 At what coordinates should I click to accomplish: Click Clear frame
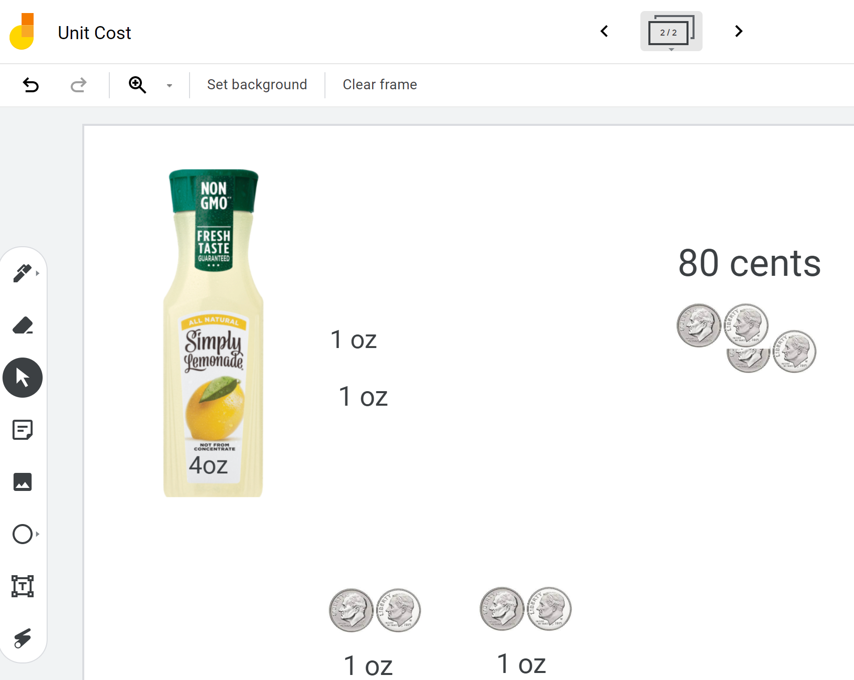point(380,85)
